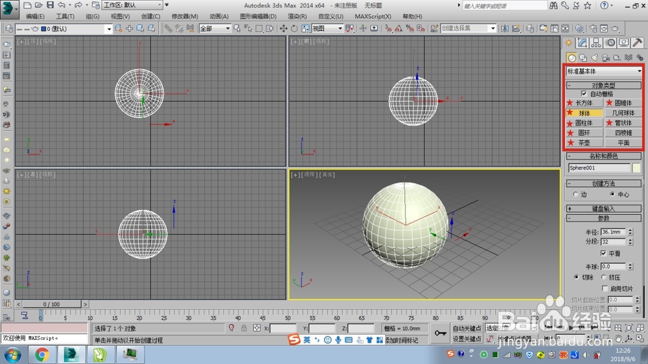Select the 中心 creation method radio

click(612, 194)
